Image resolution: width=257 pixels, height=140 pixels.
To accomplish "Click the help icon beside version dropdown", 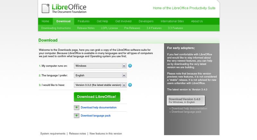I will pos(130,85).
